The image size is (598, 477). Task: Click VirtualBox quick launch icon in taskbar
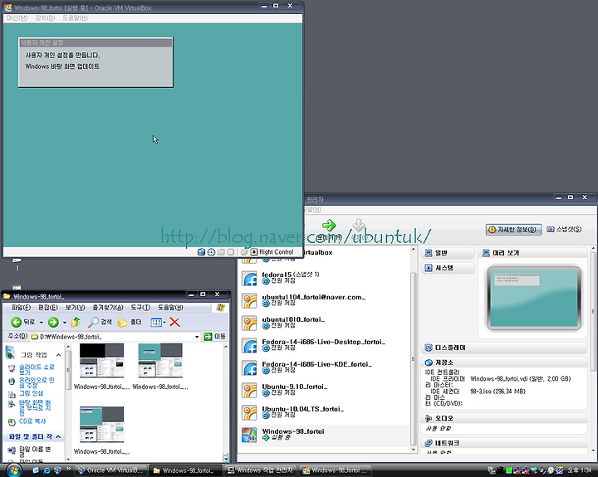pyautogui.click(x=57, y=470)
